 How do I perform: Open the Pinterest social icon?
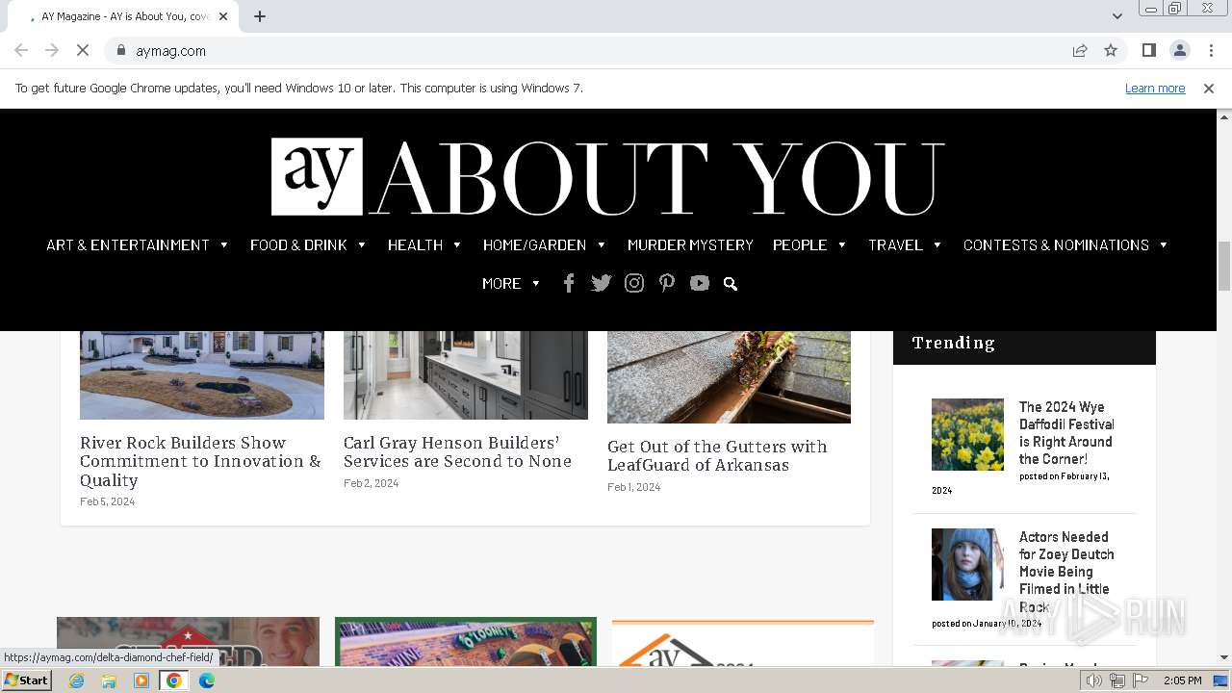pos(667,283)
